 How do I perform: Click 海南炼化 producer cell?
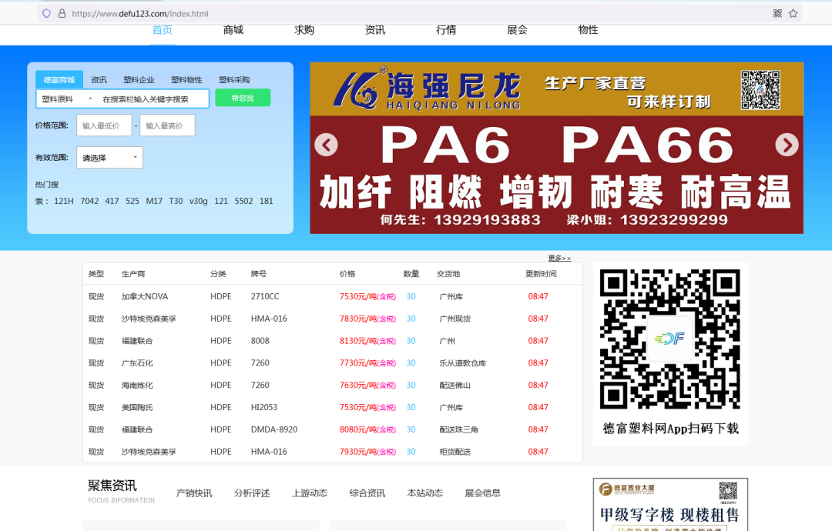(137, 386)
